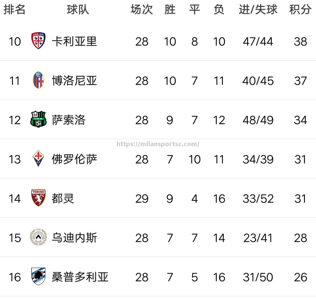Open team name 卡利亚里
The image size is (316, 299).
pyautogui.click(x=74, y=41)
